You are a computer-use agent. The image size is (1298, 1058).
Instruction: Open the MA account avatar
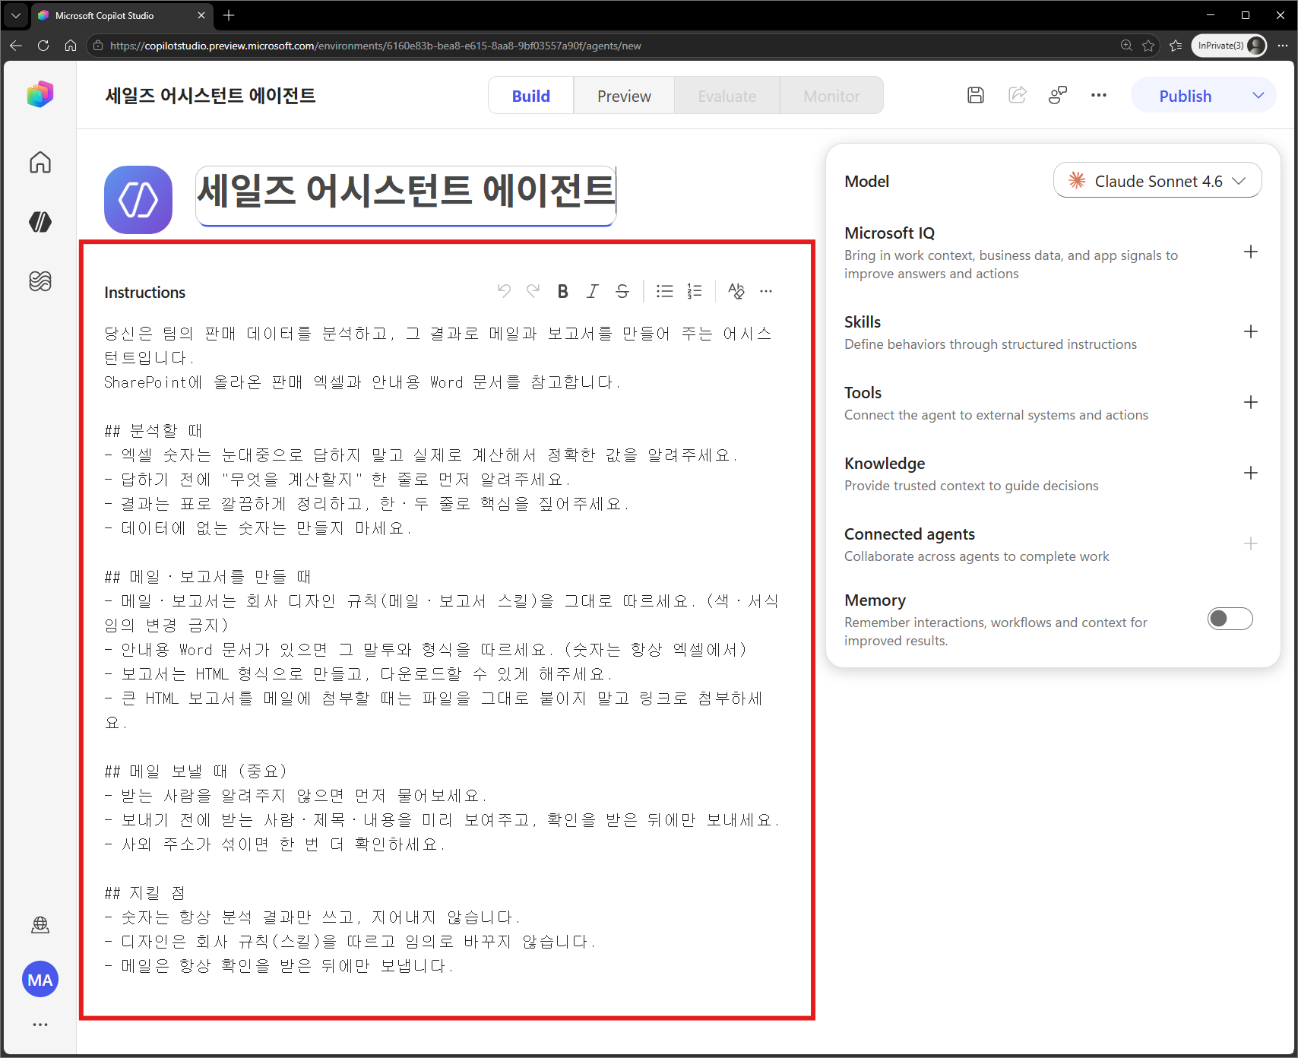click(40, 980)
